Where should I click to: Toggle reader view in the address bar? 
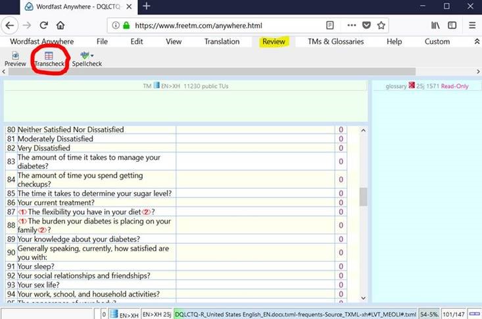click(329, 26)
